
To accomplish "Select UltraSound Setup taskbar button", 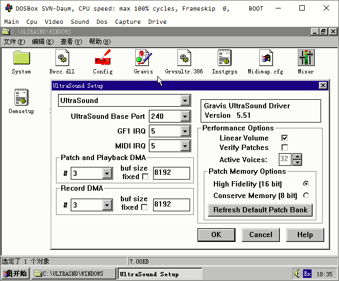I will coord(160,274).
